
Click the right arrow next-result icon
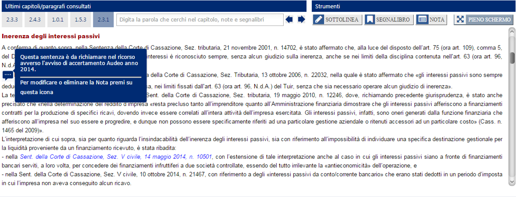pyautogui.click(x=301, y=20)
